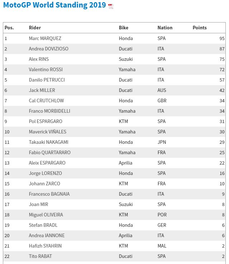Click Fabio QUARTARARO rider name
The height and width of the screenshot is (264, 229).
(x=49, y=152)
